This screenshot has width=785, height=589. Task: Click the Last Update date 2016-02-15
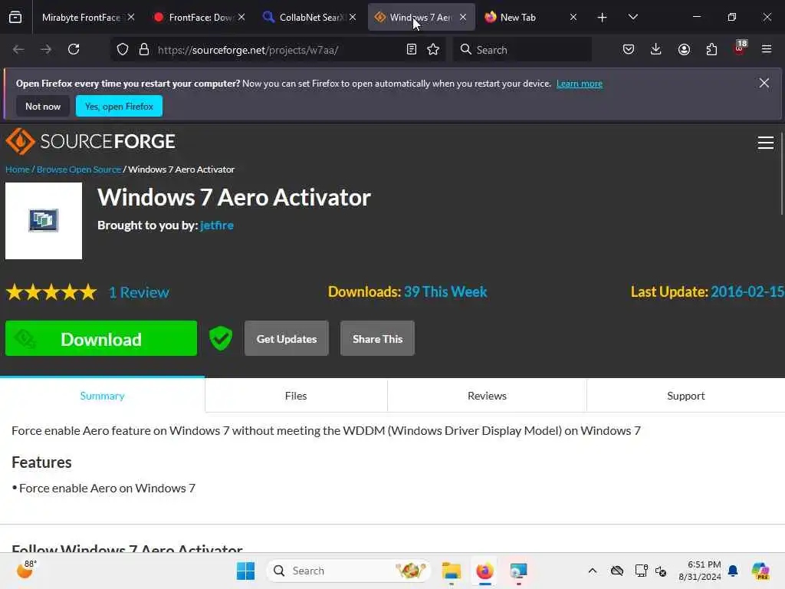click(x=747, y=292)
